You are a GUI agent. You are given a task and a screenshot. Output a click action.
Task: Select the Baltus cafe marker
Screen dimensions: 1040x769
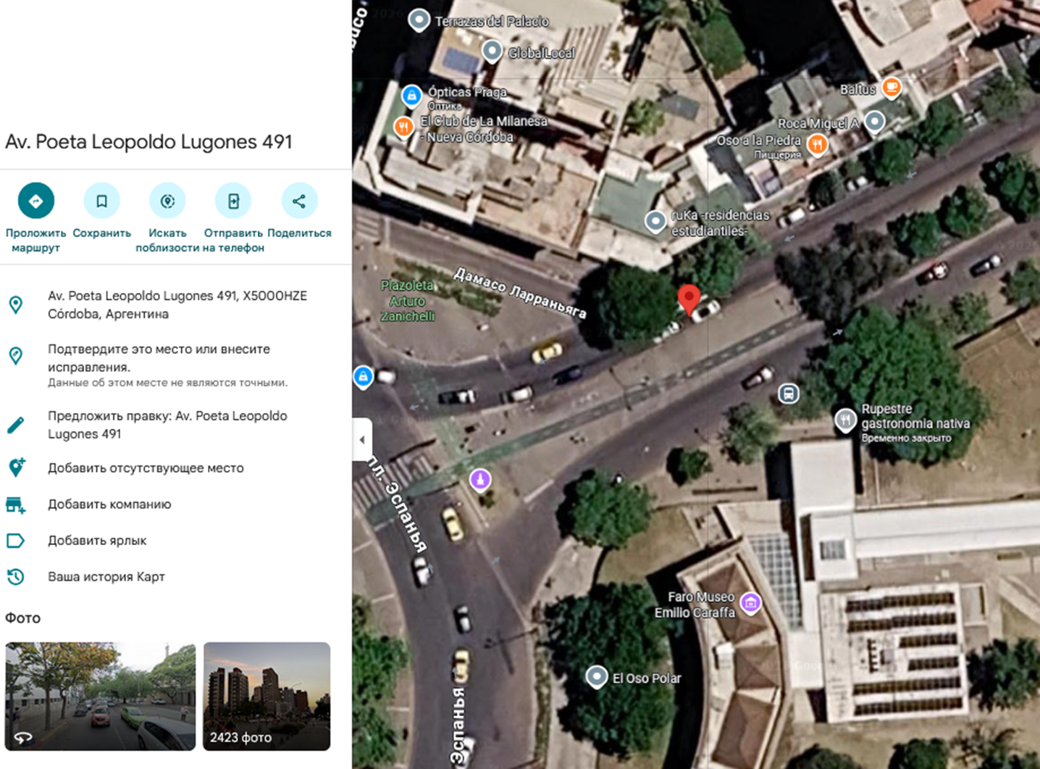tap(892, 88)
